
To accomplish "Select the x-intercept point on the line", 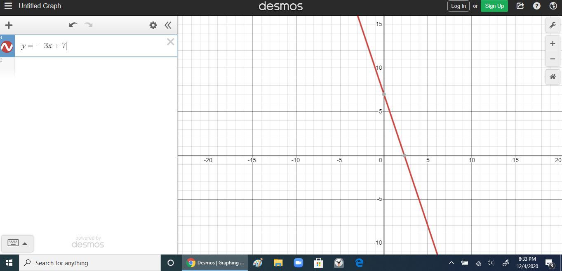I will pos(404,156).
